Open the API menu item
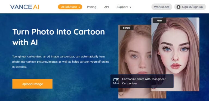The width and height of the screenshot is (209, 101). (106, 7)
